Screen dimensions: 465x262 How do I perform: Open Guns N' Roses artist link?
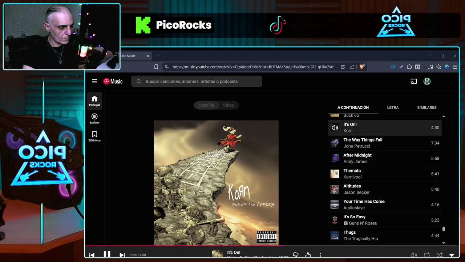click(363, 223)
